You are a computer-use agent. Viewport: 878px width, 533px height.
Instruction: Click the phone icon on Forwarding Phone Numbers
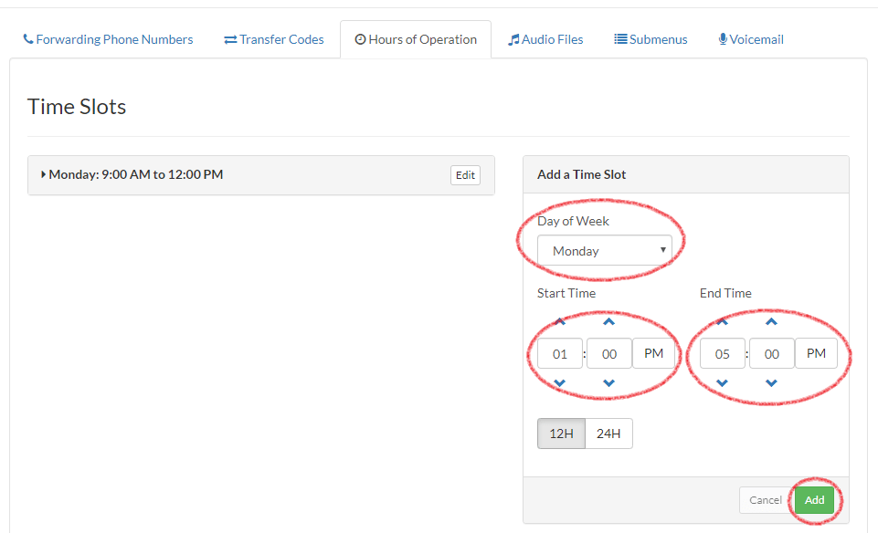[29, 39]
